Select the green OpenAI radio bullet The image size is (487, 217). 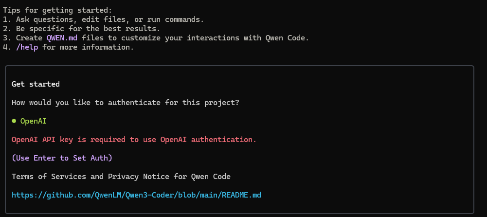[15, 121]
